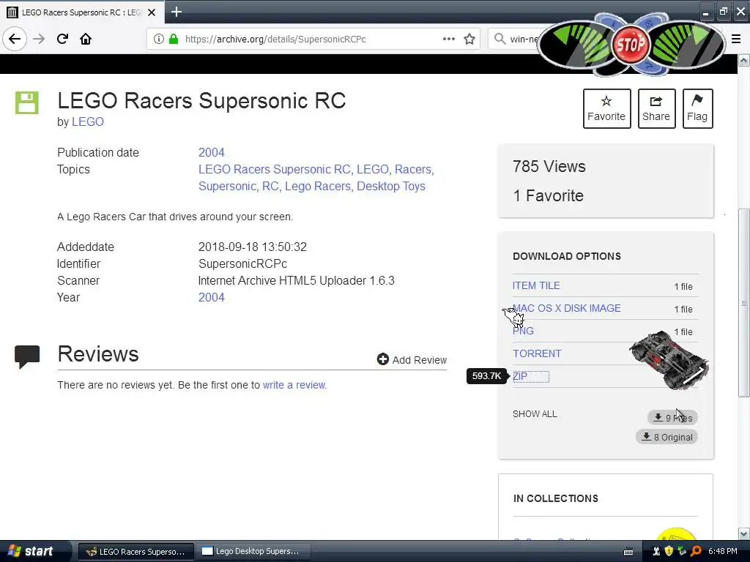
Task: Switch to LEGO Racers Superso... taskbar window
Action: 135,552
